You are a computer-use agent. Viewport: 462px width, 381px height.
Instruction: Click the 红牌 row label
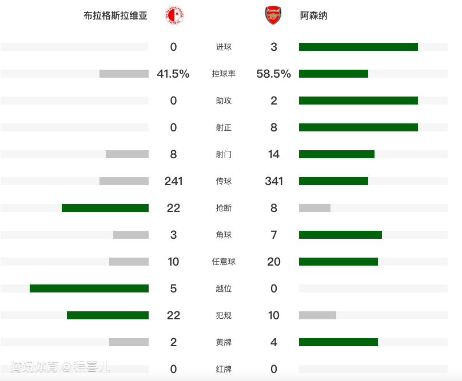click(x=224, y=369)
